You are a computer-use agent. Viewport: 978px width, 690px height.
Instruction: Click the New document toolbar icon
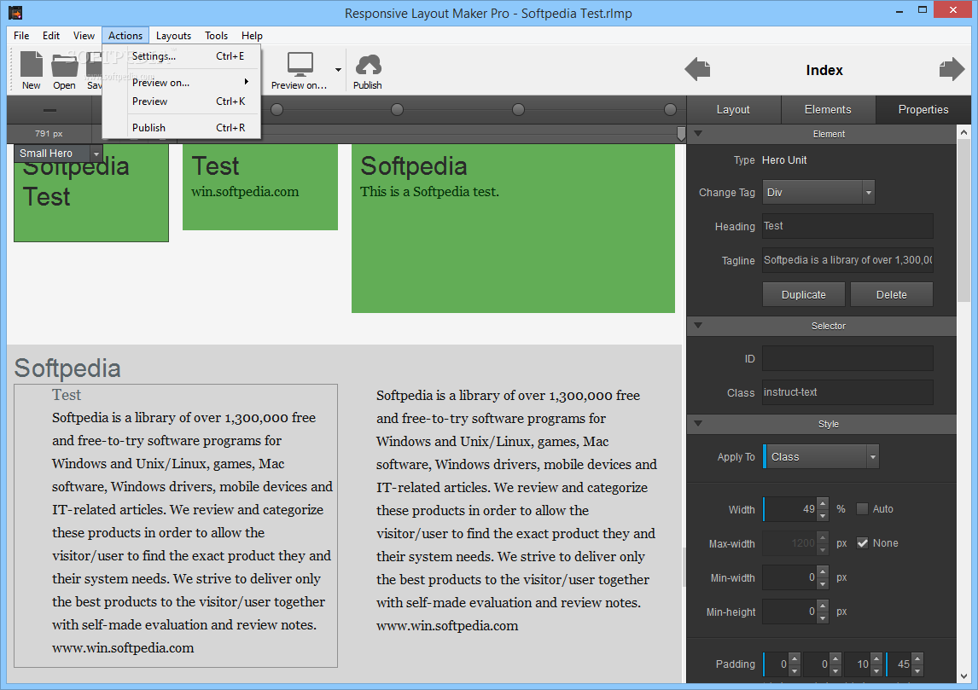[x=32, y=71]
